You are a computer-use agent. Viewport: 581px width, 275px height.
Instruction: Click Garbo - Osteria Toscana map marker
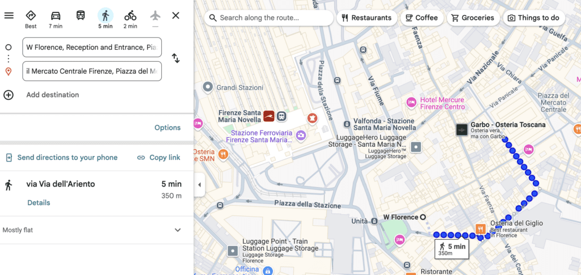pyautogui.click(x=462, y=130)
